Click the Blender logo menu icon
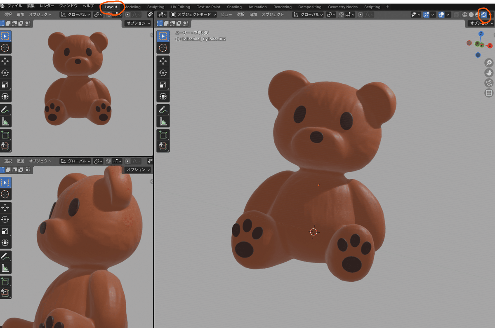The image size is (495, 328). pos(3,6)
